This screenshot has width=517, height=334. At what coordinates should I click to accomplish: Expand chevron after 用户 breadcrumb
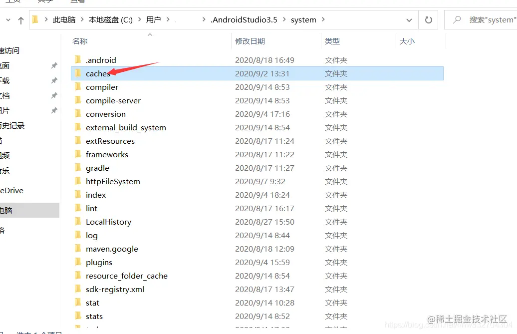tap(168, 20)
